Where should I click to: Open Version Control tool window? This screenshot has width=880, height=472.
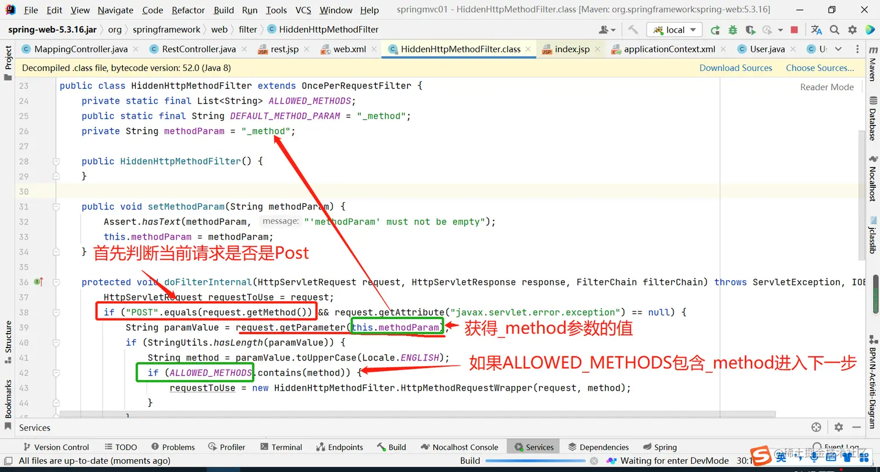(55, 447)
